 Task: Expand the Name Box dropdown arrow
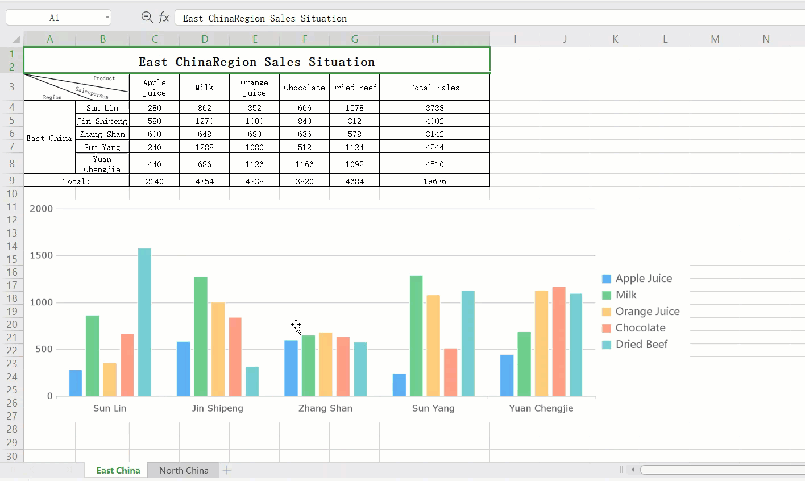(107, 18)
